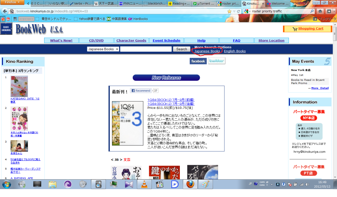Open µTorrent from the taskbar
The height and width of the screenshot is (197, 337).
(68, 185)
